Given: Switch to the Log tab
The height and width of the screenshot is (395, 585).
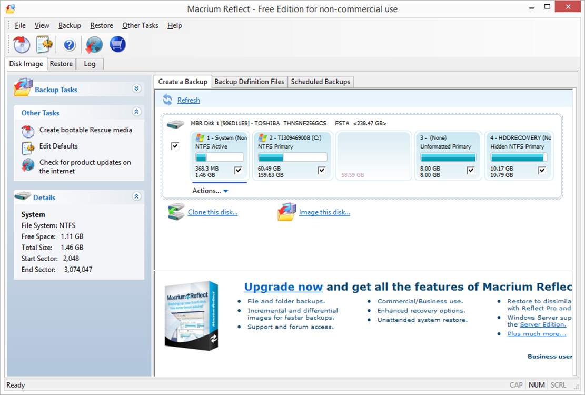Looking at the screenshot, I should 90,64.
